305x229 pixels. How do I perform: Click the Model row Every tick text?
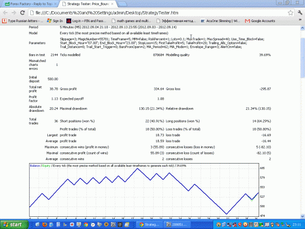114,33
